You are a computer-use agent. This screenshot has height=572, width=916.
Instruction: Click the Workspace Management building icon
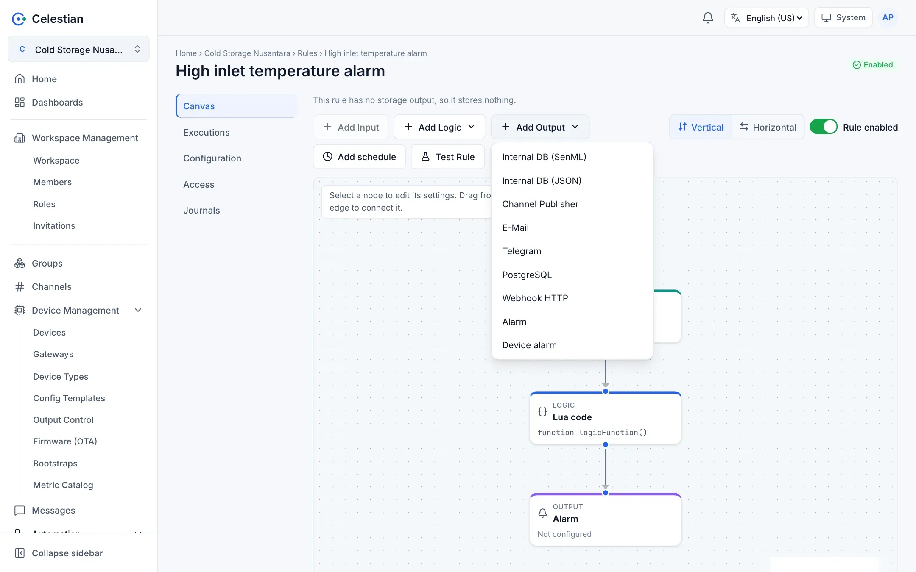tap(20, 138)
